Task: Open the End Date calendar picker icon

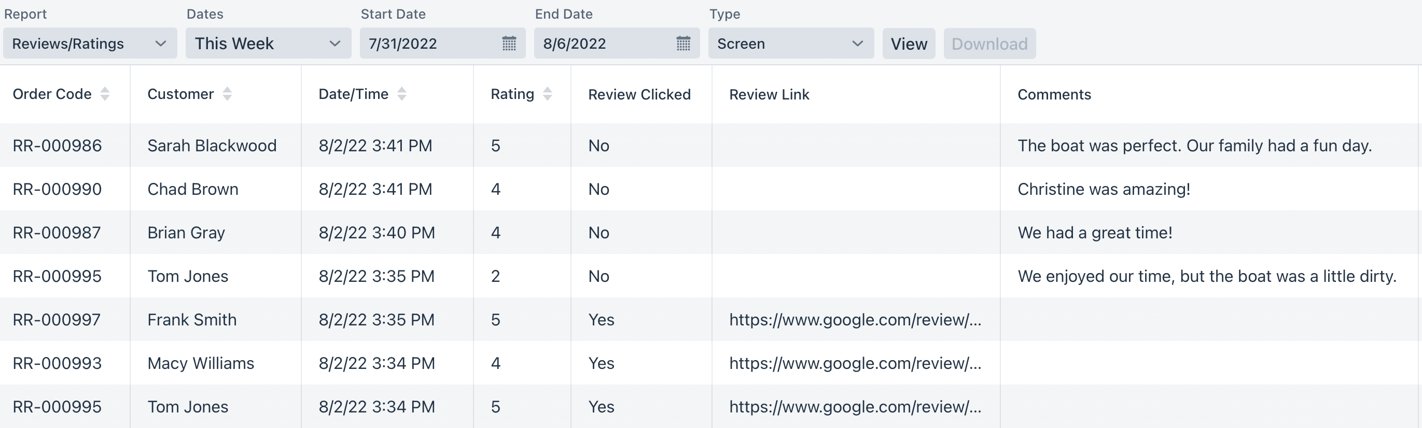Action: [684, 44]
